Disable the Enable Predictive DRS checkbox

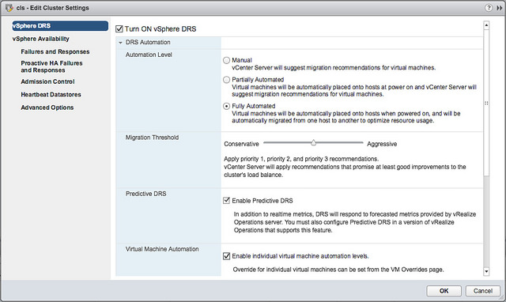[227, 201]
